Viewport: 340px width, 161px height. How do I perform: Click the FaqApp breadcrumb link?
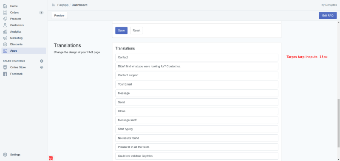[62, 5]
